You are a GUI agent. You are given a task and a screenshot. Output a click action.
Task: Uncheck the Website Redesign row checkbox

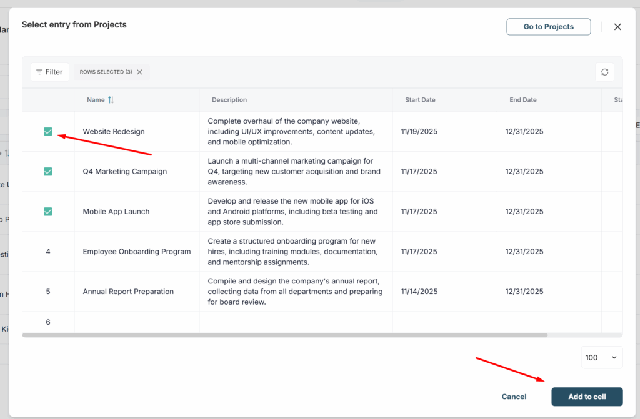coord(48,132)
